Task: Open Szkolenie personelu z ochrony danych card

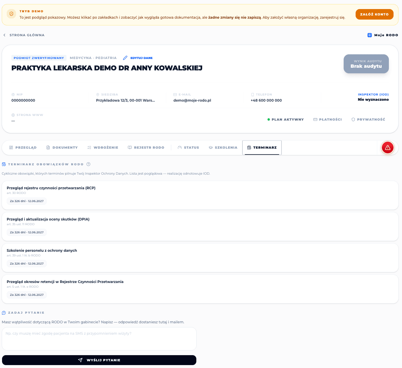Action: 200,258
